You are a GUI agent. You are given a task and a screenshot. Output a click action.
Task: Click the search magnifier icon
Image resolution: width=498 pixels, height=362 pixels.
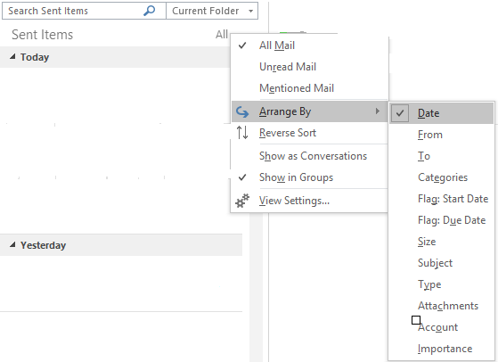point(150,11)
